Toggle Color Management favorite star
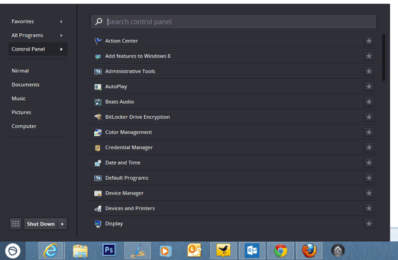The height and width of the screenshot is (260, 398). tap(369, 132)
